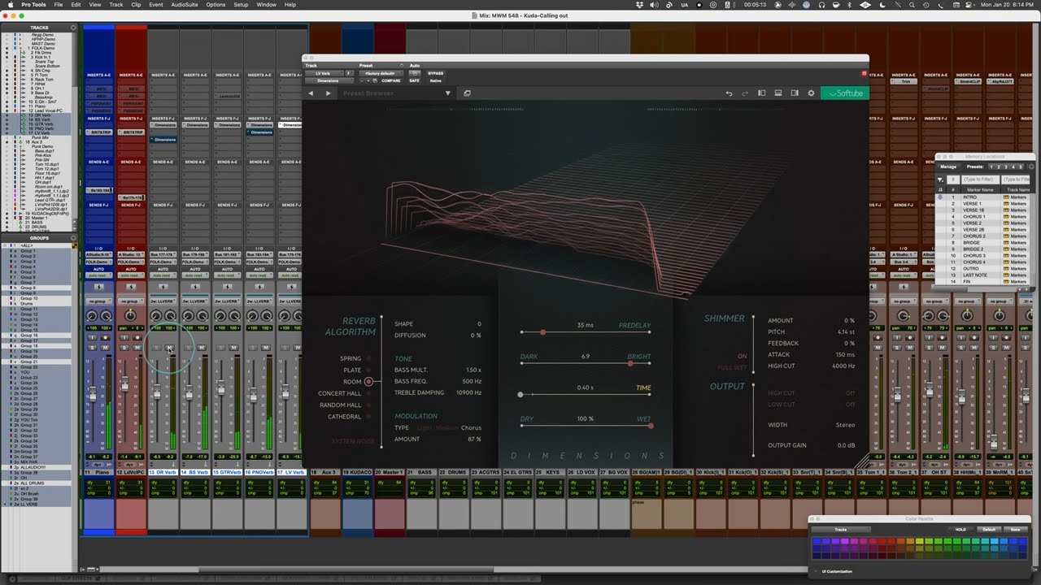
Task: Turn the Shimmer ON switch
Action: (742, 356)
